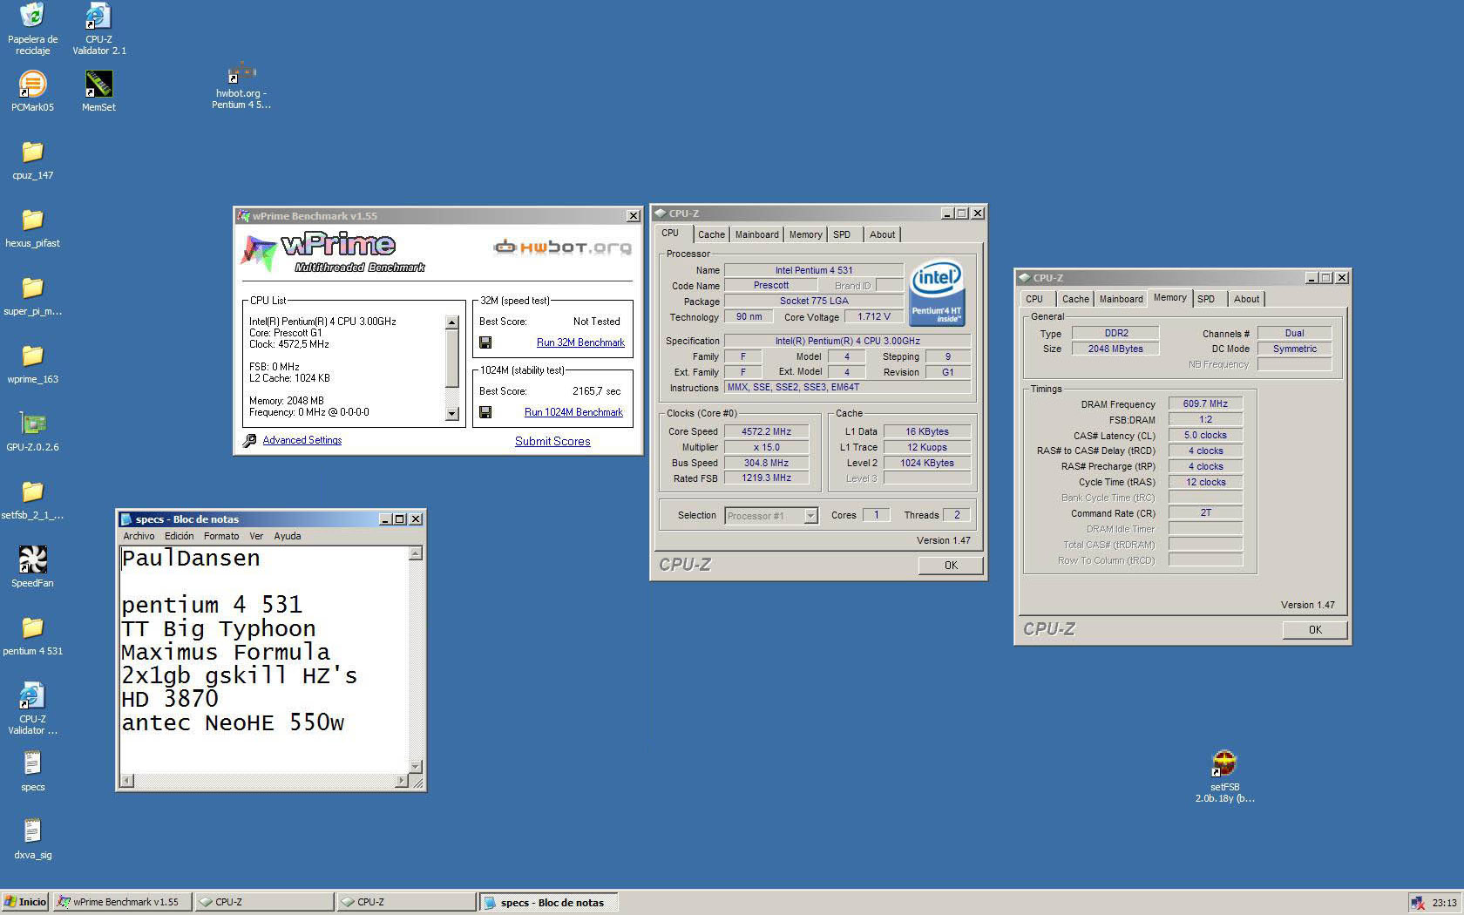Open CPU-Z Validator 2.1 desktop shortcut
1464x915 pixels.
pyautogui.click(x=98, y=28)
